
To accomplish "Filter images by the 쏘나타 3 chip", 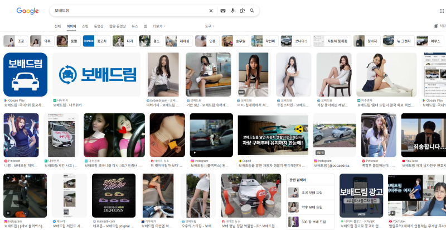I will click(296, 41).
